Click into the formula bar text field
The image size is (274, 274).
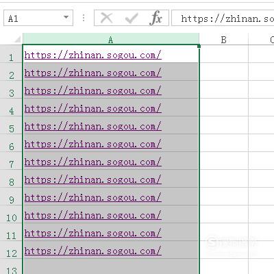(223, 18)
